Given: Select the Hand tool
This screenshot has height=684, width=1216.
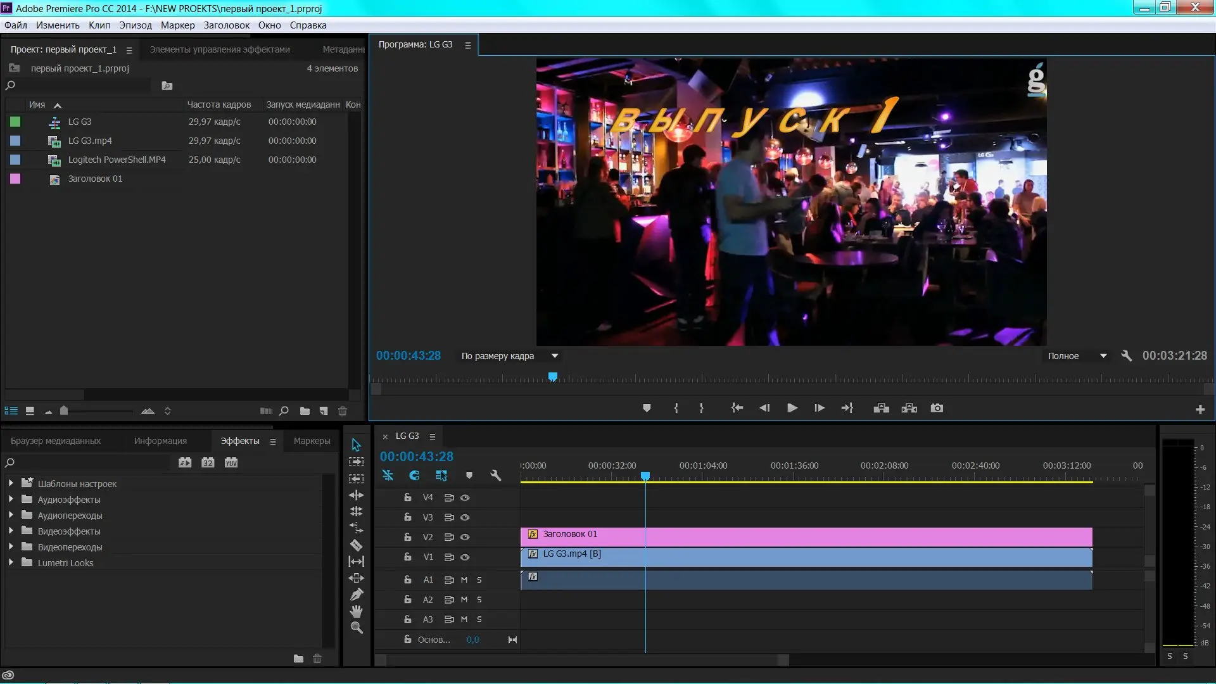Looking at the screenshot, I should 356,611.
